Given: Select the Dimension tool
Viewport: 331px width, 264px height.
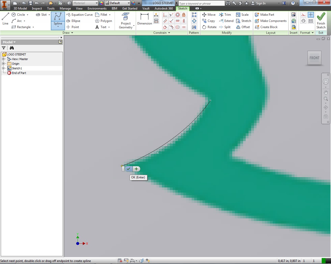Looking at the screenshot, I should 145,19.
